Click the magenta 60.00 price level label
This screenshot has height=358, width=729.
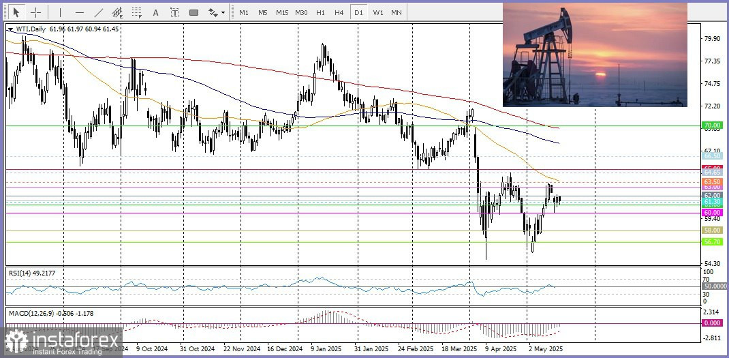tap(713, 212)
